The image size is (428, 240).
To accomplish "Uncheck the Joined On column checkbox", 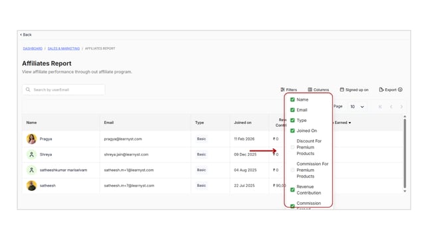I will (292, 131).
